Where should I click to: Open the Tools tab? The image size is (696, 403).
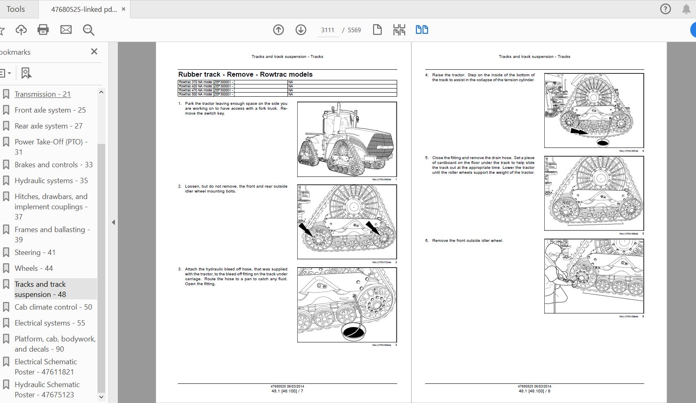16,9
